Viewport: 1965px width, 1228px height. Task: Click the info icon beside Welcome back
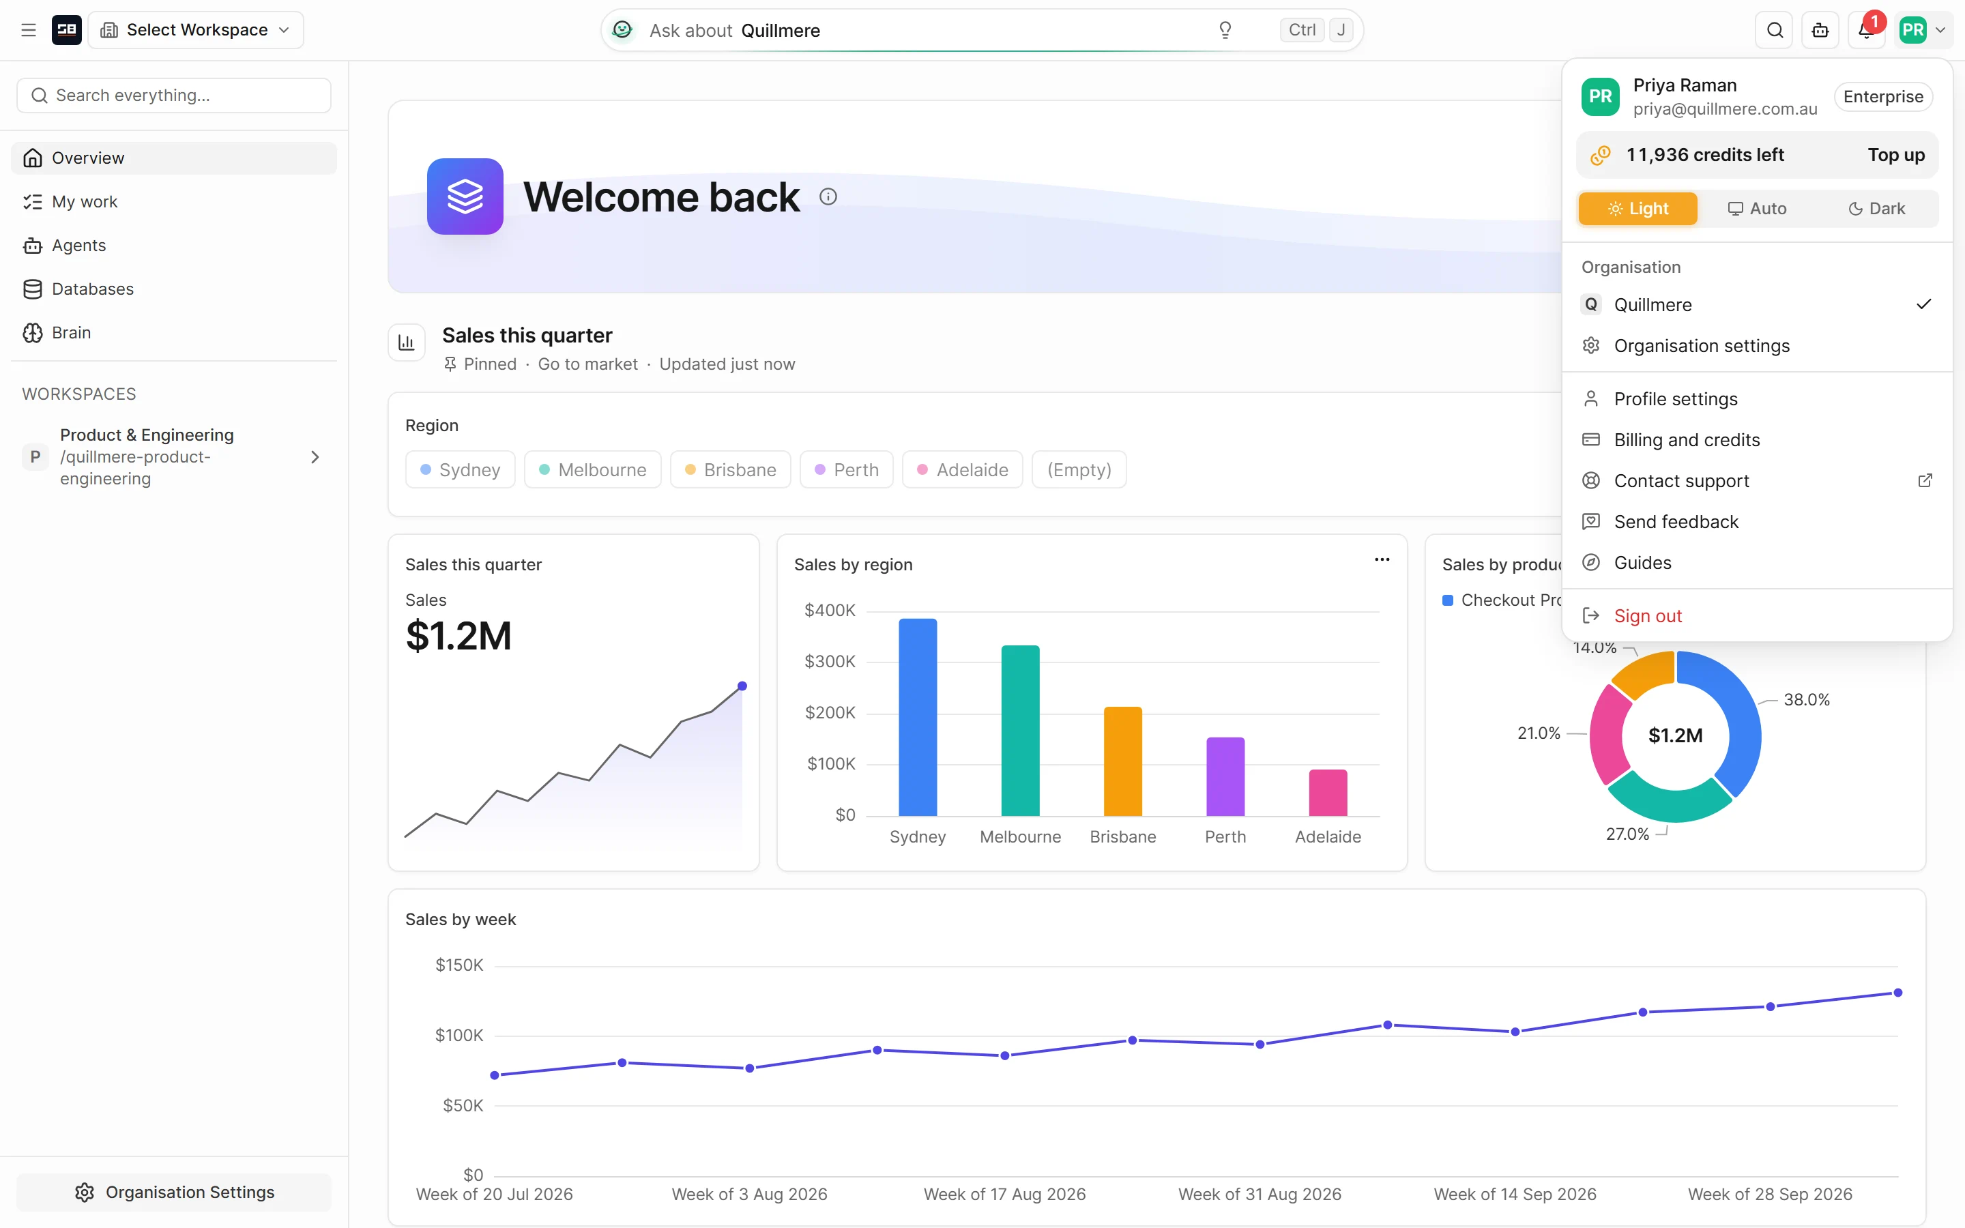click(828, 196)
